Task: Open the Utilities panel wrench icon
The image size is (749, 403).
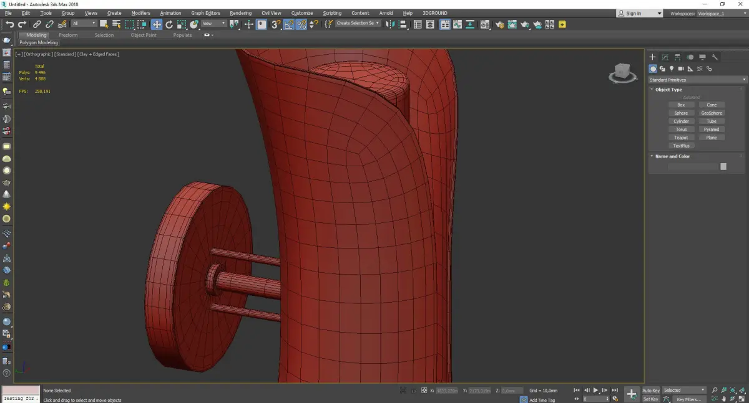Action: tap(715, 57)
